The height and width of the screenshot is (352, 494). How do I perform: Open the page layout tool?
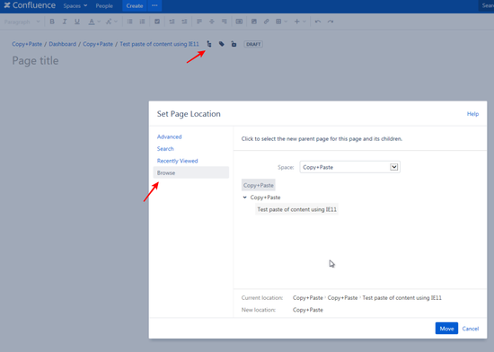[239, 22]
